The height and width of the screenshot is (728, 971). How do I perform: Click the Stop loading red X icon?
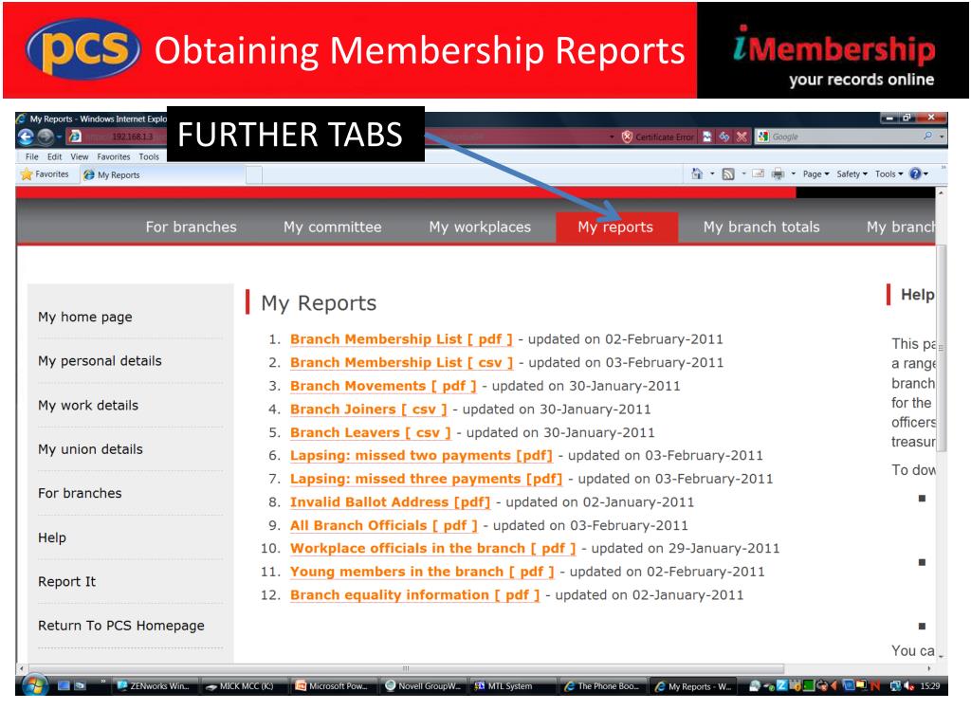[x=742, y=136]
